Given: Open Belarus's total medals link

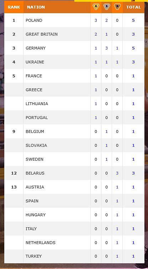Looking at the screenshot, I should [x=133, y=173].
